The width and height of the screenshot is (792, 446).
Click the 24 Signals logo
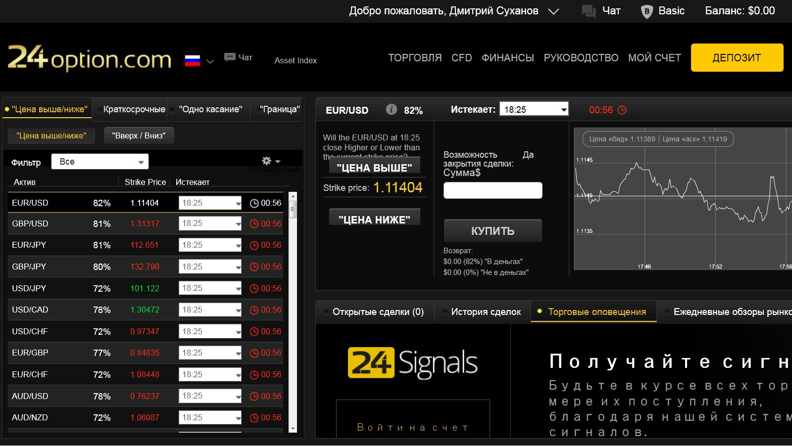click(412, 363)
